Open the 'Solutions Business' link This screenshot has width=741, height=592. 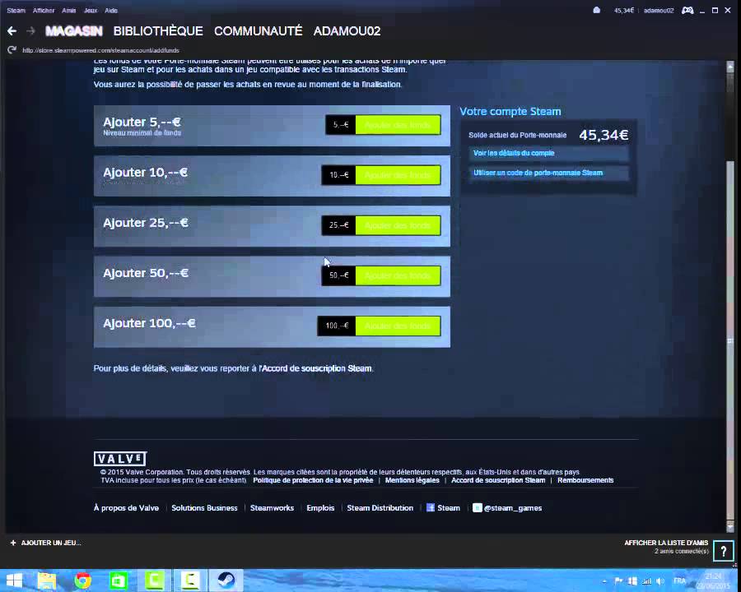[x=205, y=508]
